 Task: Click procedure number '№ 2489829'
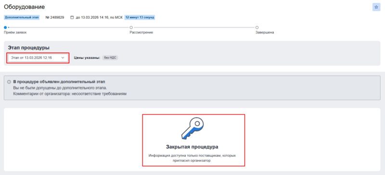[x=55, y=17]
